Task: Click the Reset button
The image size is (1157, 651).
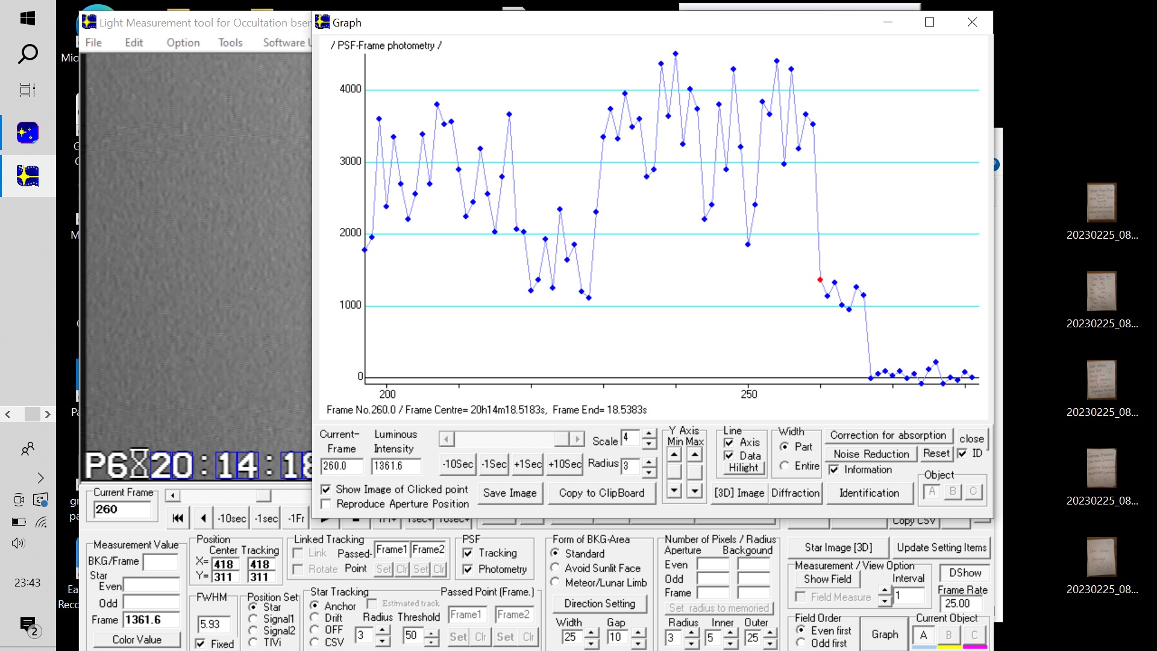Action: coord(935,453)
